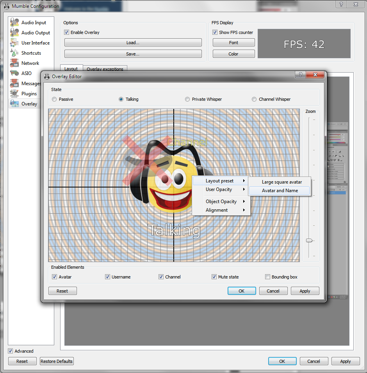Click Apply in Mumble Configuration
This screenshot has height=373, width=367.
pos(346,361)
